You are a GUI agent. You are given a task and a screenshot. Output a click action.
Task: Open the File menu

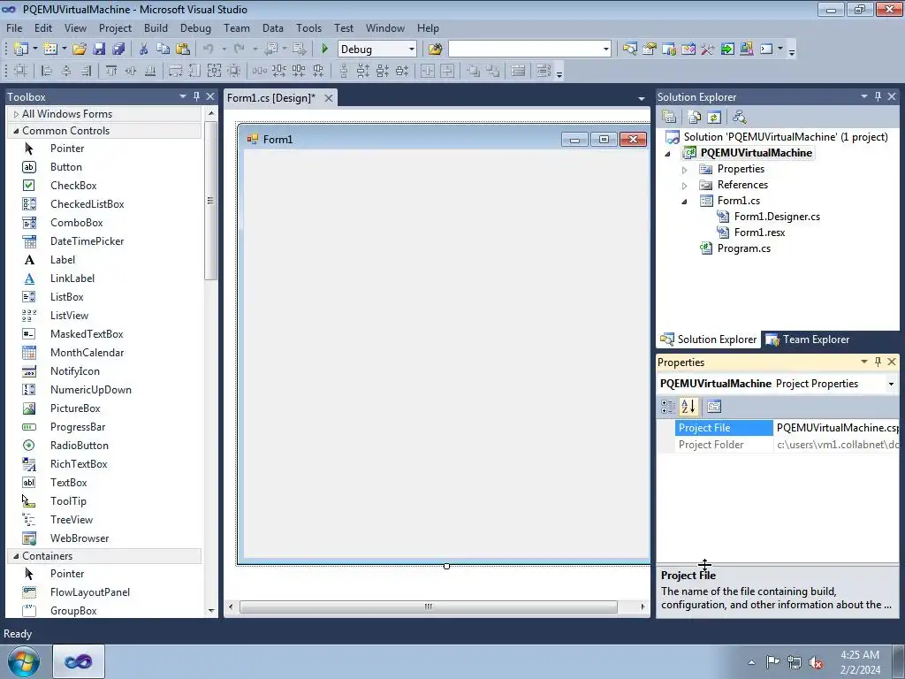tap(14, 27)
